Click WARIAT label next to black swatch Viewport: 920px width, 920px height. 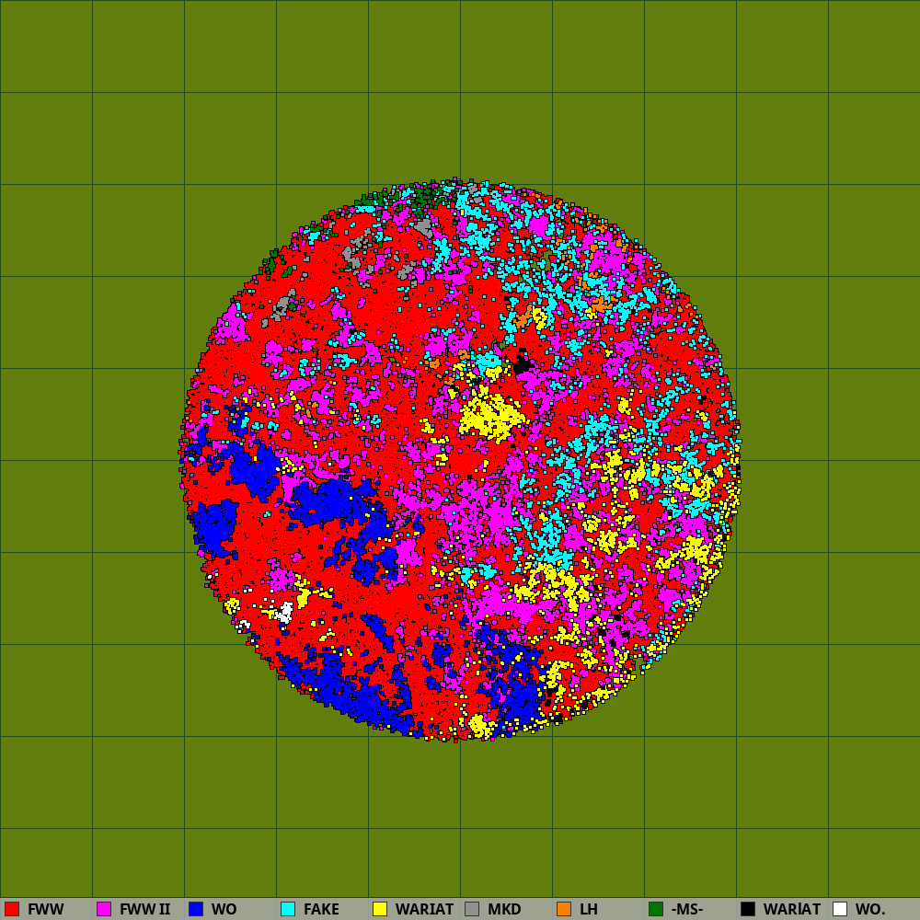(793, 910)
